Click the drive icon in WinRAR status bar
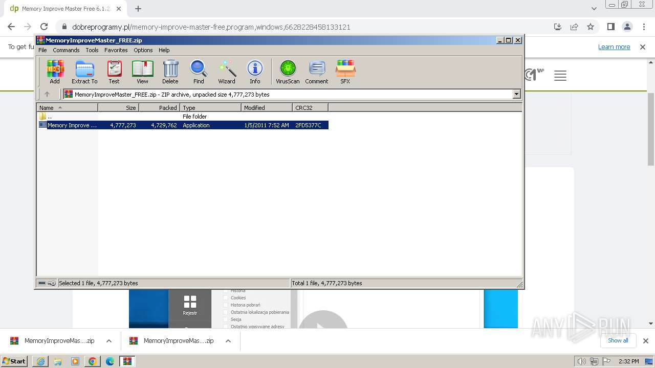The width and height of the screenshot is (655, 368). pyautogui.click(x=42, y=283)
